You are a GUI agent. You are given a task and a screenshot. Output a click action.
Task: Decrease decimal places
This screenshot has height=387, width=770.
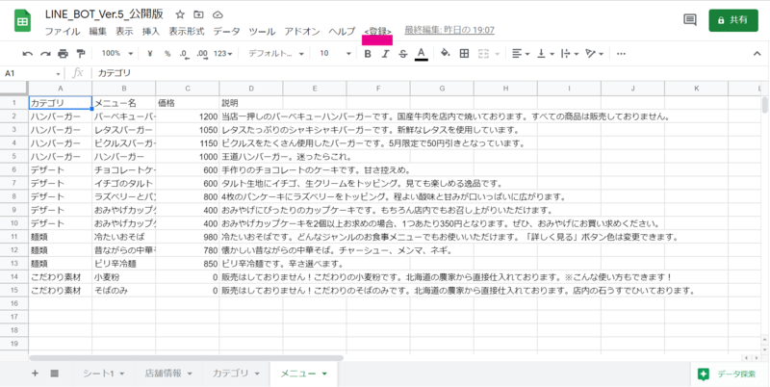click(x=184, y=54)
